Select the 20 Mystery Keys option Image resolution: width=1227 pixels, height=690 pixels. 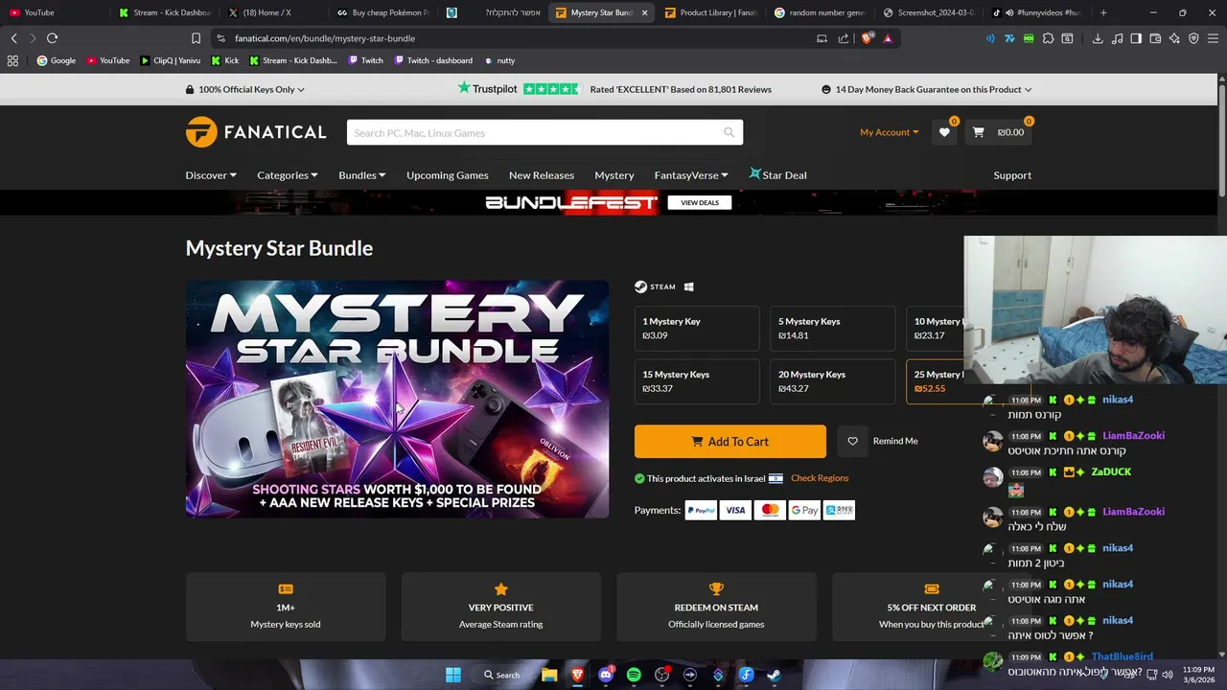(832, 381)
